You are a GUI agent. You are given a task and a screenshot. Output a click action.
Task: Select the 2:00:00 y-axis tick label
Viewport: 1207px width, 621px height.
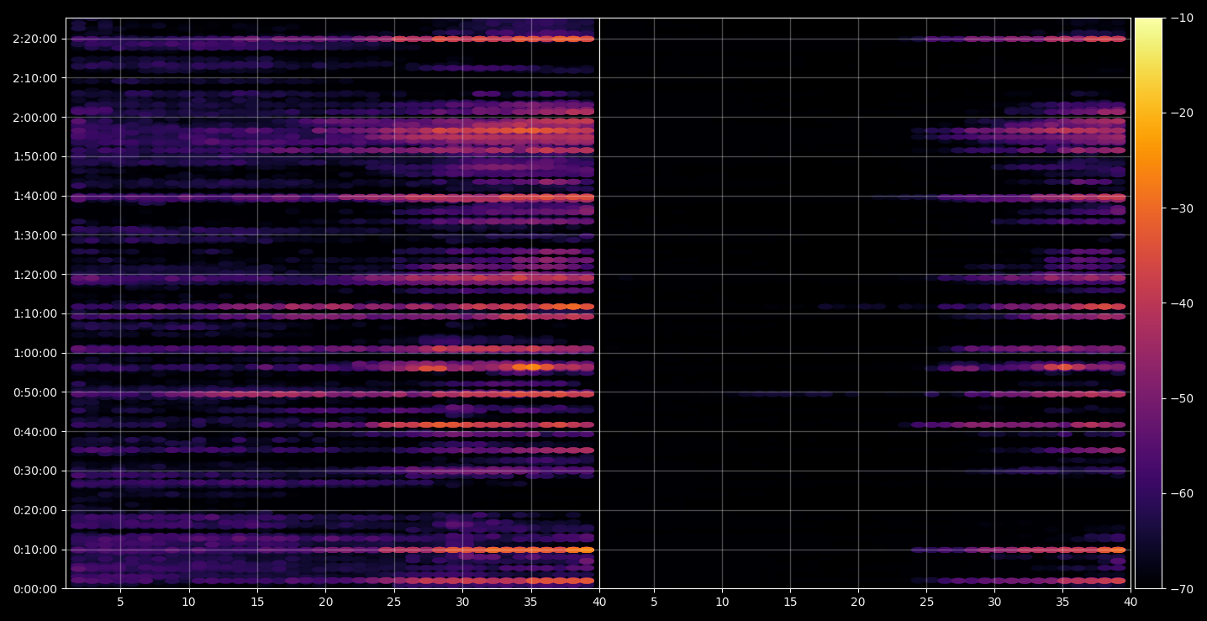coord(35,118)
